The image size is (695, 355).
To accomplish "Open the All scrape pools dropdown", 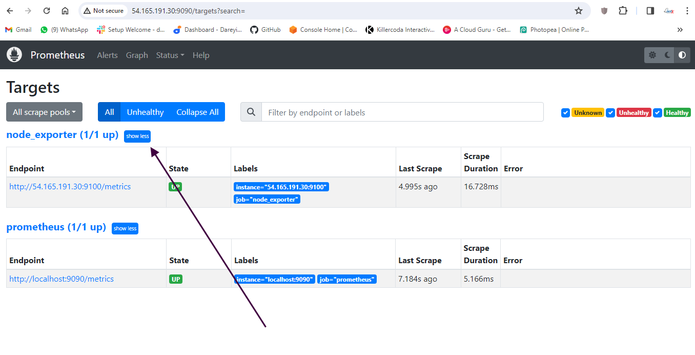I will point(44,112).
